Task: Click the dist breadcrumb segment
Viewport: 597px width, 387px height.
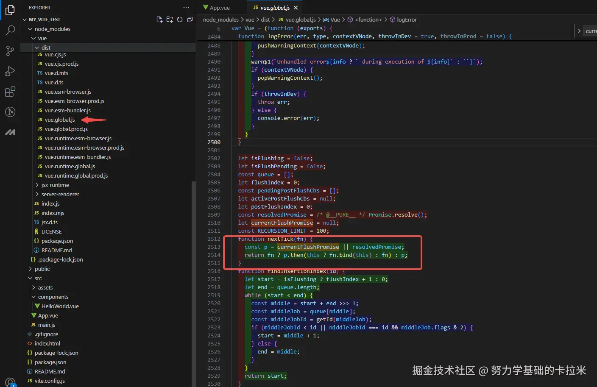Action: click(x=265, y=19)
